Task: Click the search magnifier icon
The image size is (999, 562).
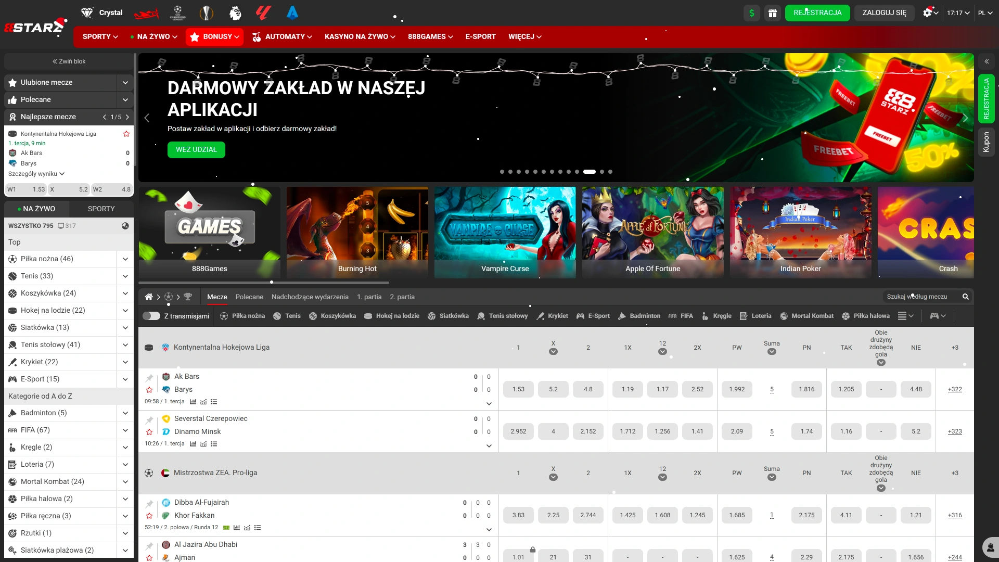Action: (966, 297)
